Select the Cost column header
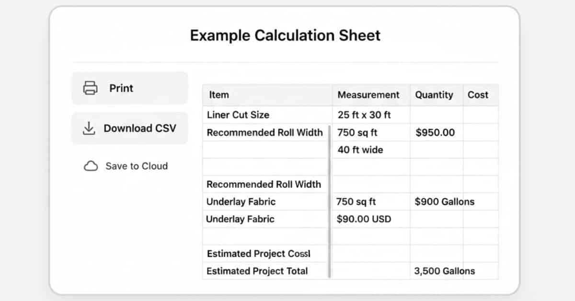The height and width of the screenshot is (301, 575). (479, 95)
